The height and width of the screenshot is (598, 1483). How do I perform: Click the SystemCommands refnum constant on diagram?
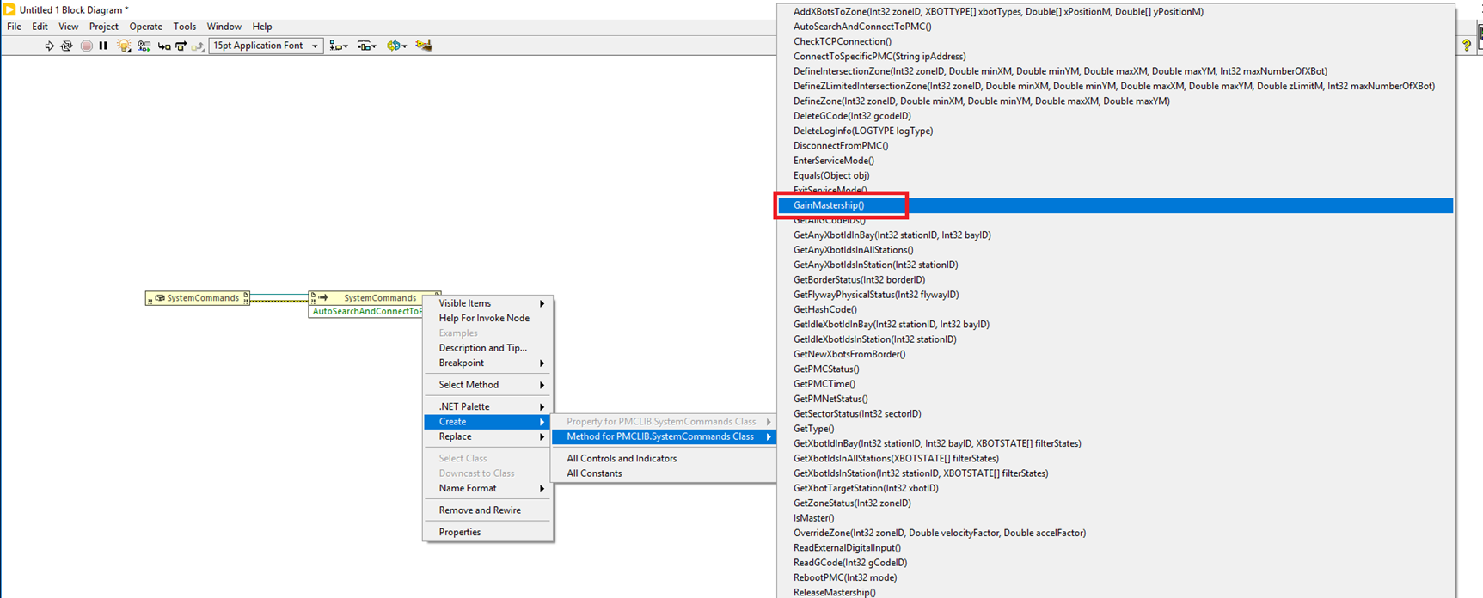[x=198, y=298]
